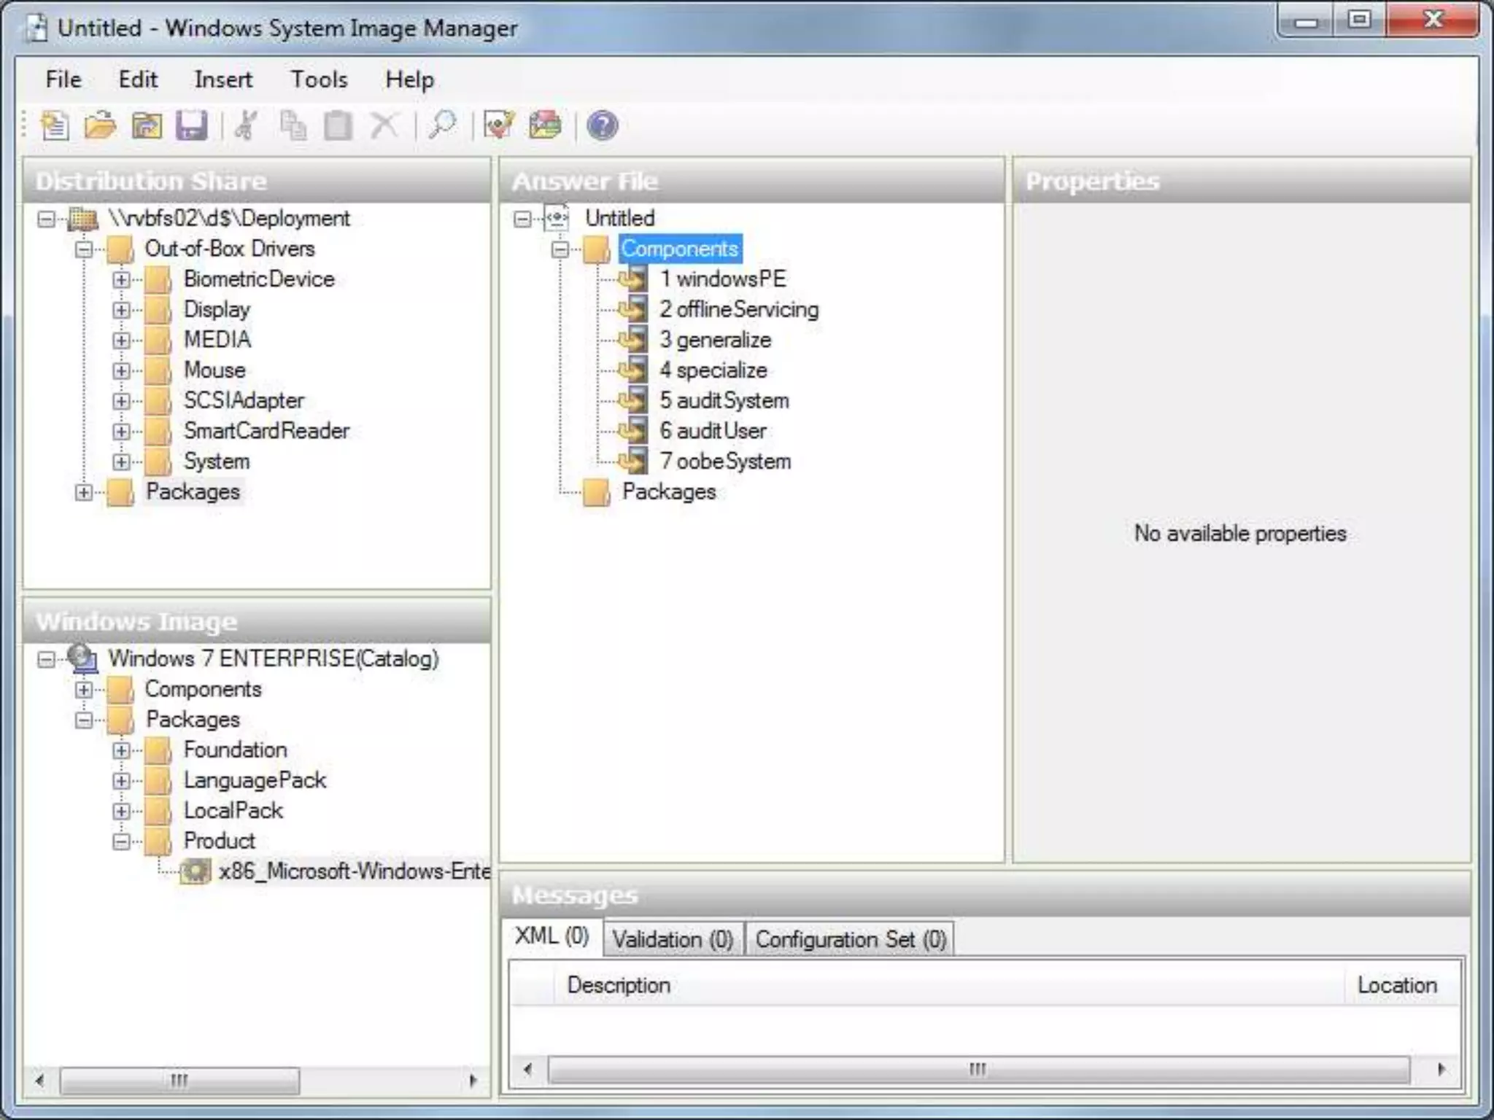Switch to the XML (0) messages tab
1494x1120 pixels.
tap(552, 936)
